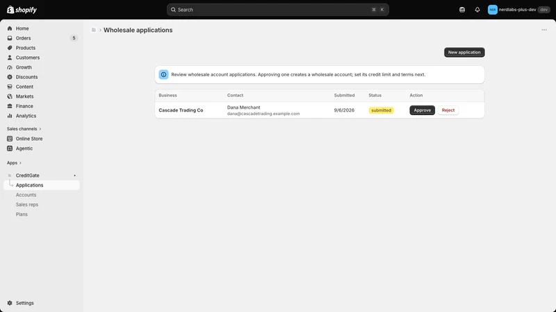Select the Growth icon
The image size is (556, 312).
10,67
